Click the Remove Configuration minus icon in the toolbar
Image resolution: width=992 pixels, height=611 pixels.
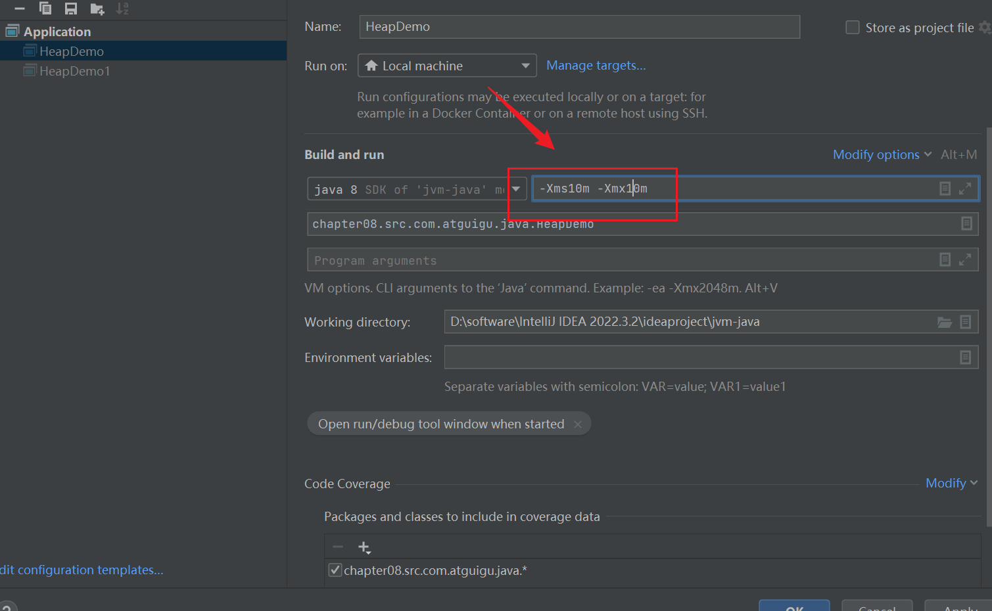[x=20, y=9]
